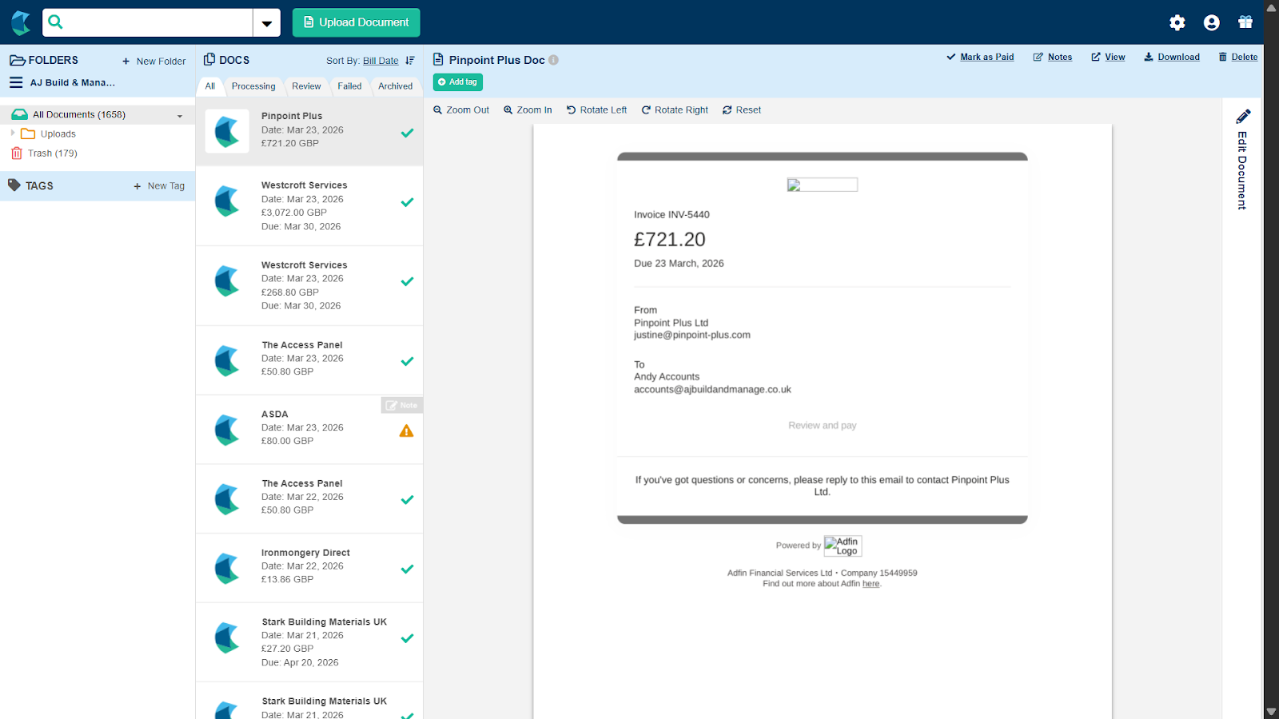Click the gift box icon

(x=1245, y=22)
